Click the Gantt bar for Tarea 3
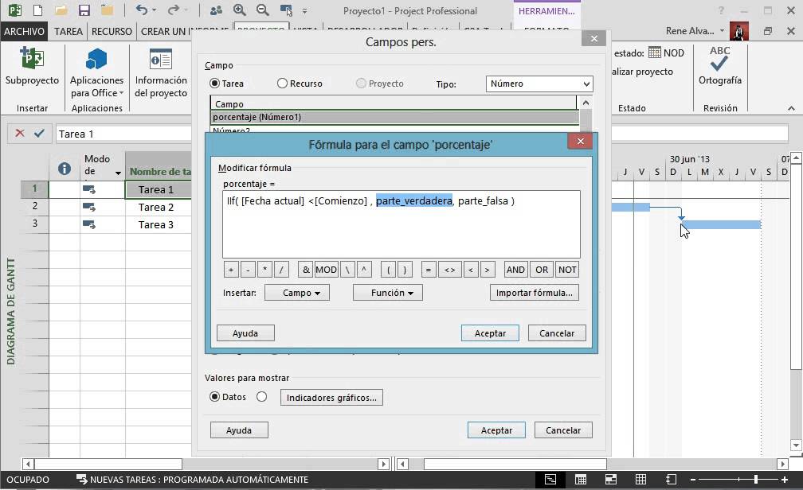This screenshot has height=490, width=803. [721, 224]
